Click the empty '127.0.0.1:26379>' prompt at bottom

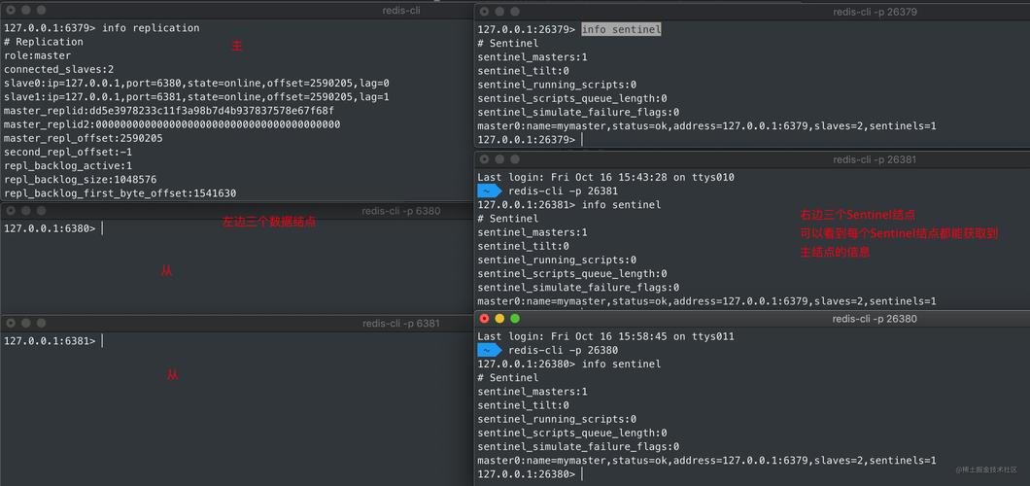click(x=526, y=140)
